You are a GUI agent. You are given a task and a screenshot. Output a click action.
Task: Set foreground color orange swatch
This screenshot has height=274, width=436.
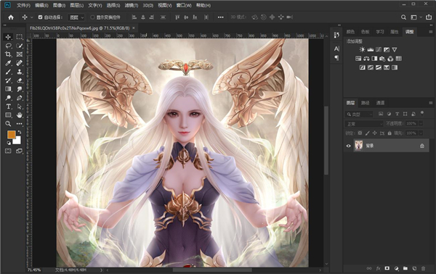coord(11,135)
